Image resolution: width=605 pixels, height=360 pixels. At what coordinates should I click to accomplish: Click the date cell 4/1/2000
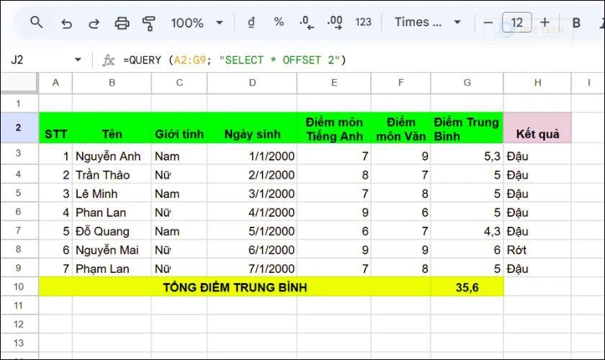tap(252, 212)
